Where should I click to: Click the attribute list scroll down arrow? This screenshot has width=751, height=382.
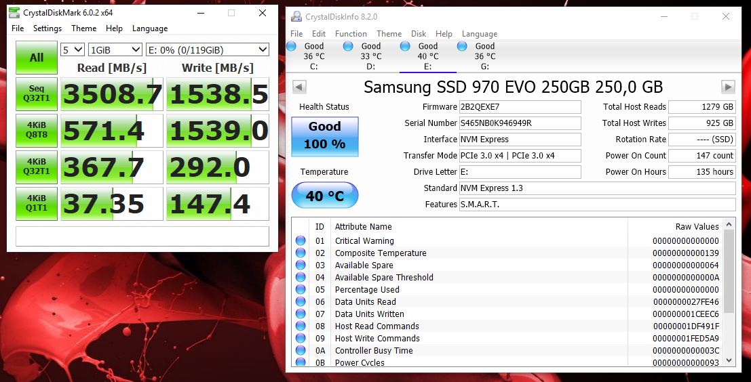729,360
